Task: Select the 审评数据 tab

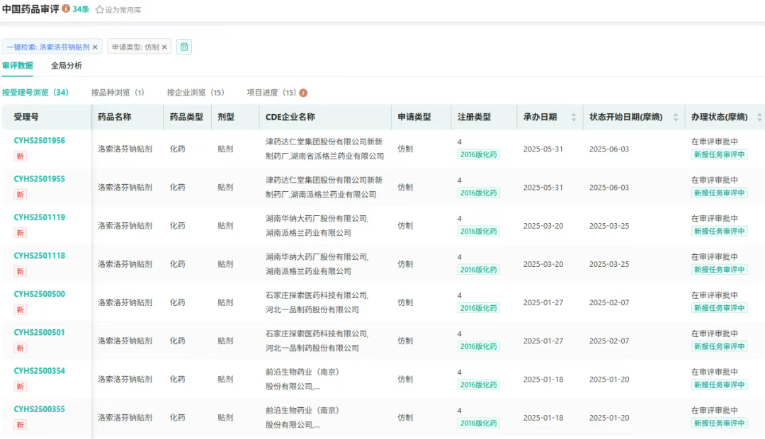Action: [18, 66]
